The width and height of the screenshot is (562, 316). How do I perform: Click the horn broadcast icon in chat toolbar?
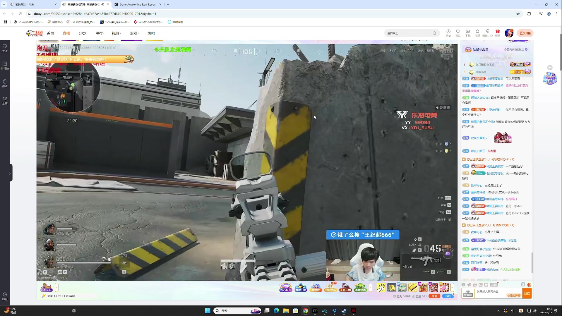[469, 285]
